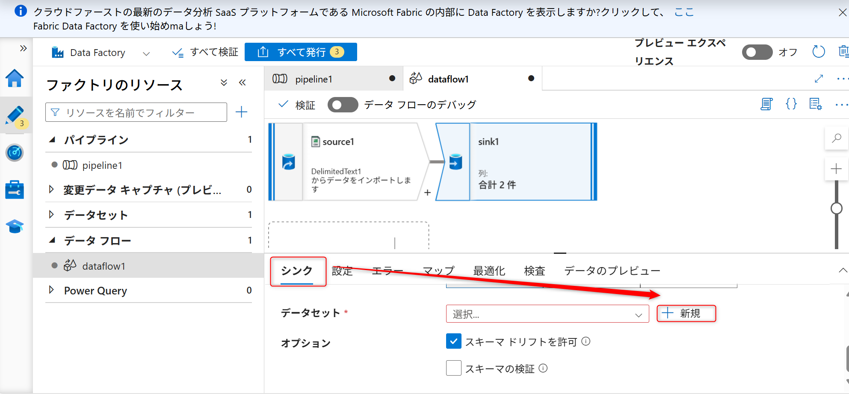
Task: Click the canvas search magnifier icon
Action: 836,138
